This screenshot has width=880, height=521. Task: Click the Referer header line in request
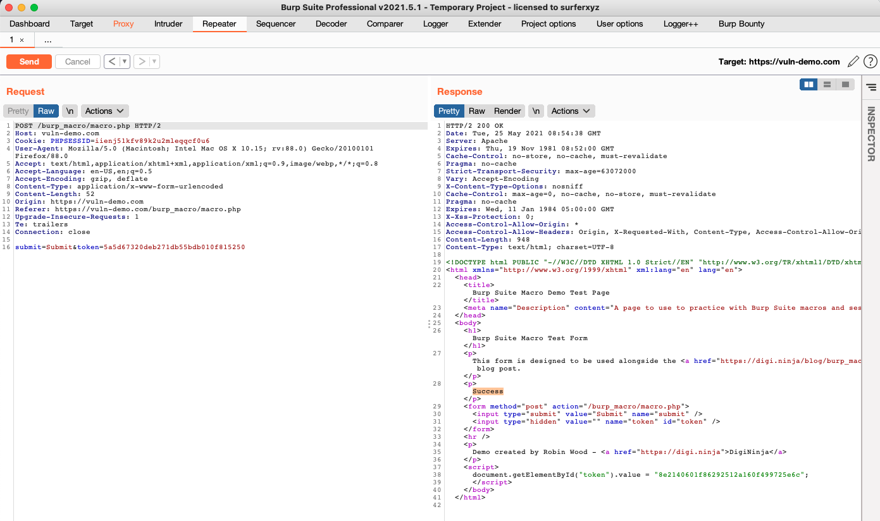click(x=128, y=209)
